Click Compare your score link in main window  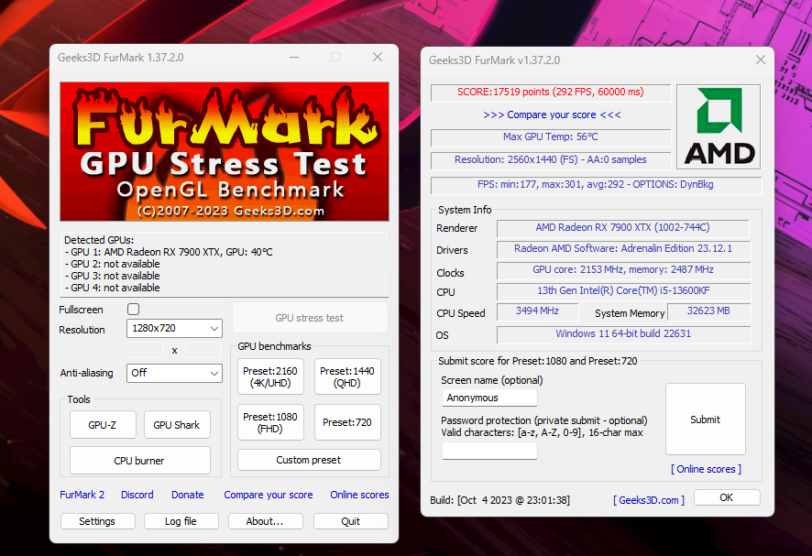269,495
